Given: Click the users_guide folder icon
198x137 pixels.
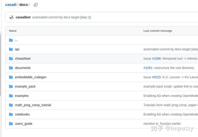Looking at the screenshot, I should click(11, 123).
